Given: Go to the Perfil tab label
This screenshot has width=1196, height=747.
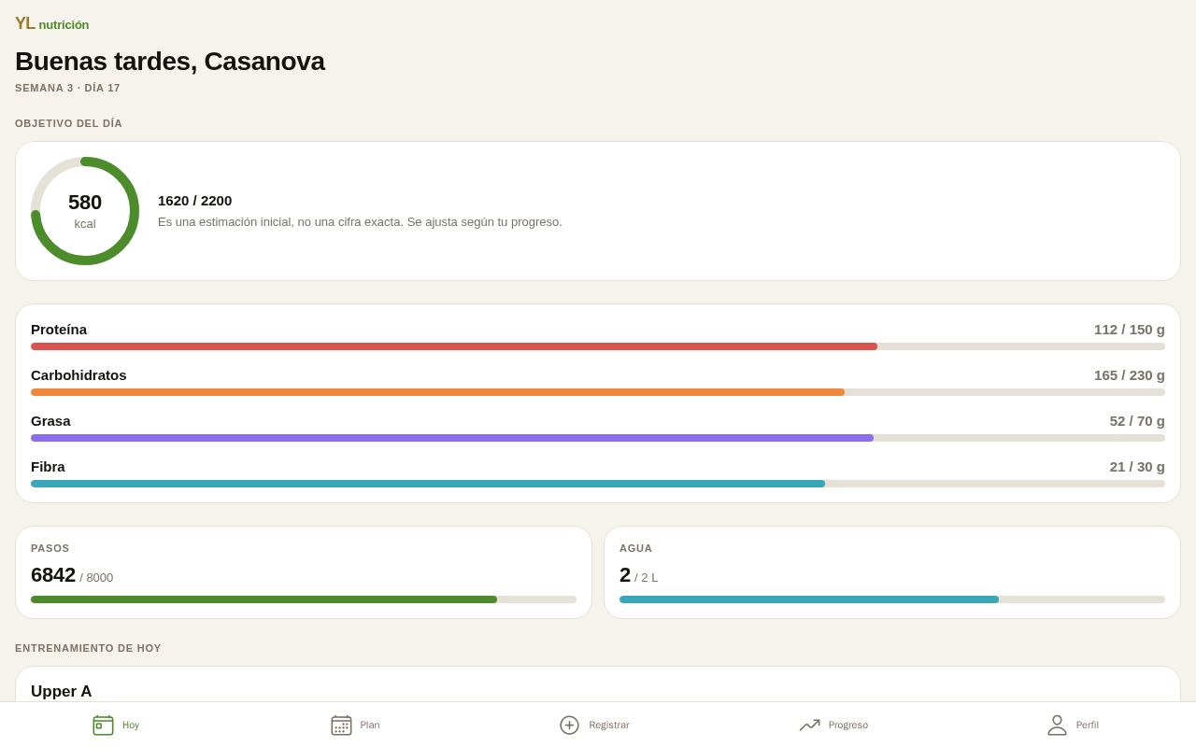Looking at the screenshot, I should [1088, 726].
